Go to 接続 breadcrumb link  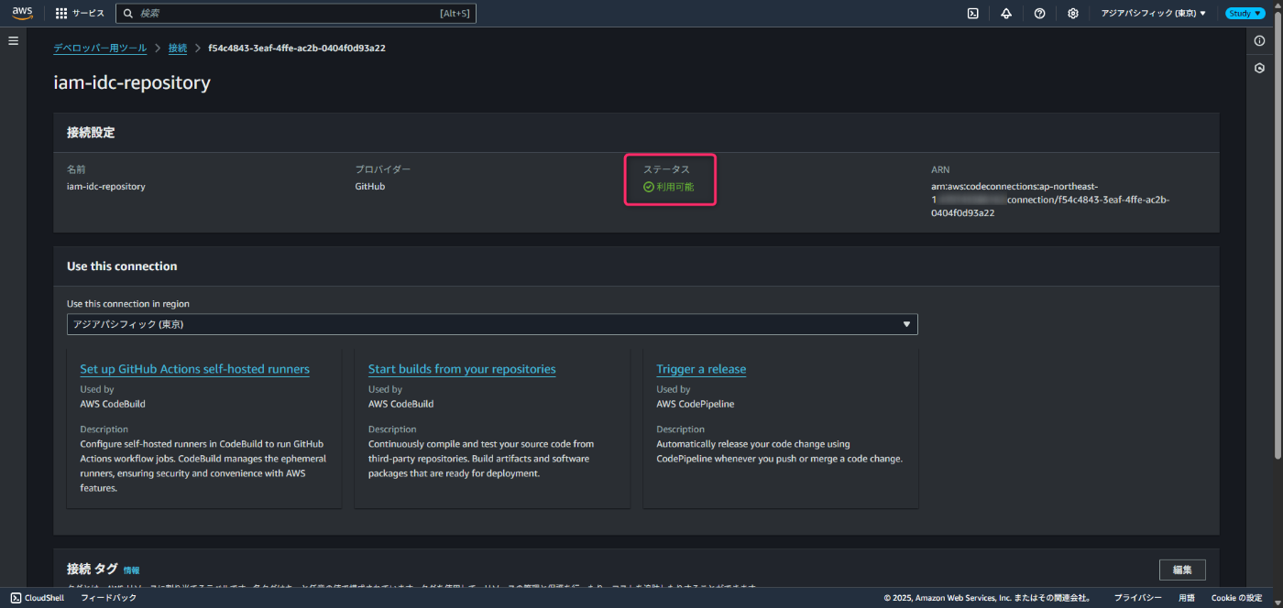[178, 48]
